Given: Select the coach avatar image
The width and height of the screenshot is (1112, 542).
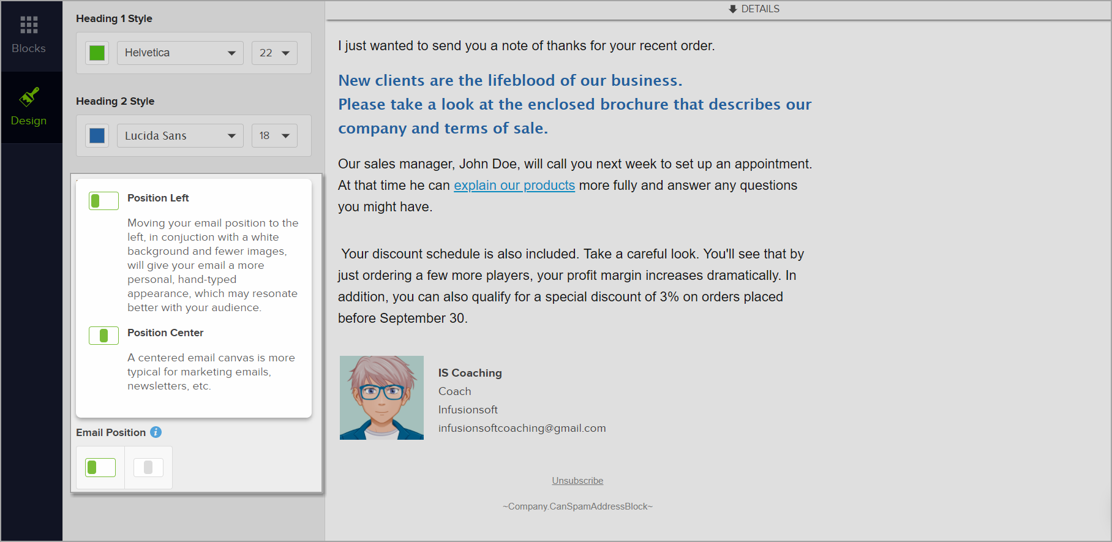Looking at the screenshot, I should [x=381, y=397].
